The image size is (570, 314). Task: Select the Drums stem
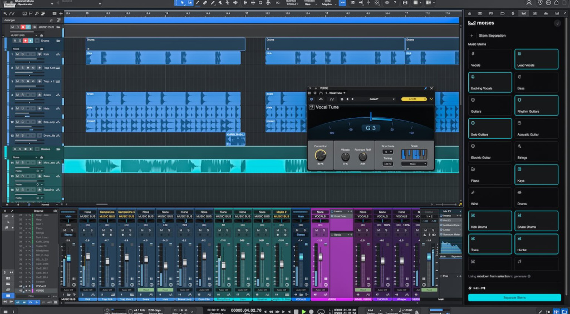(x=536, y=197)
